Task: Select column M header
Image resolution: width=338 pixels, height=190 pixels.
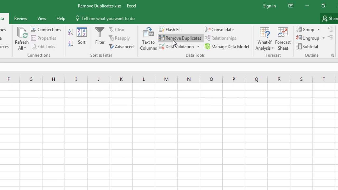Action: point(166,79)
